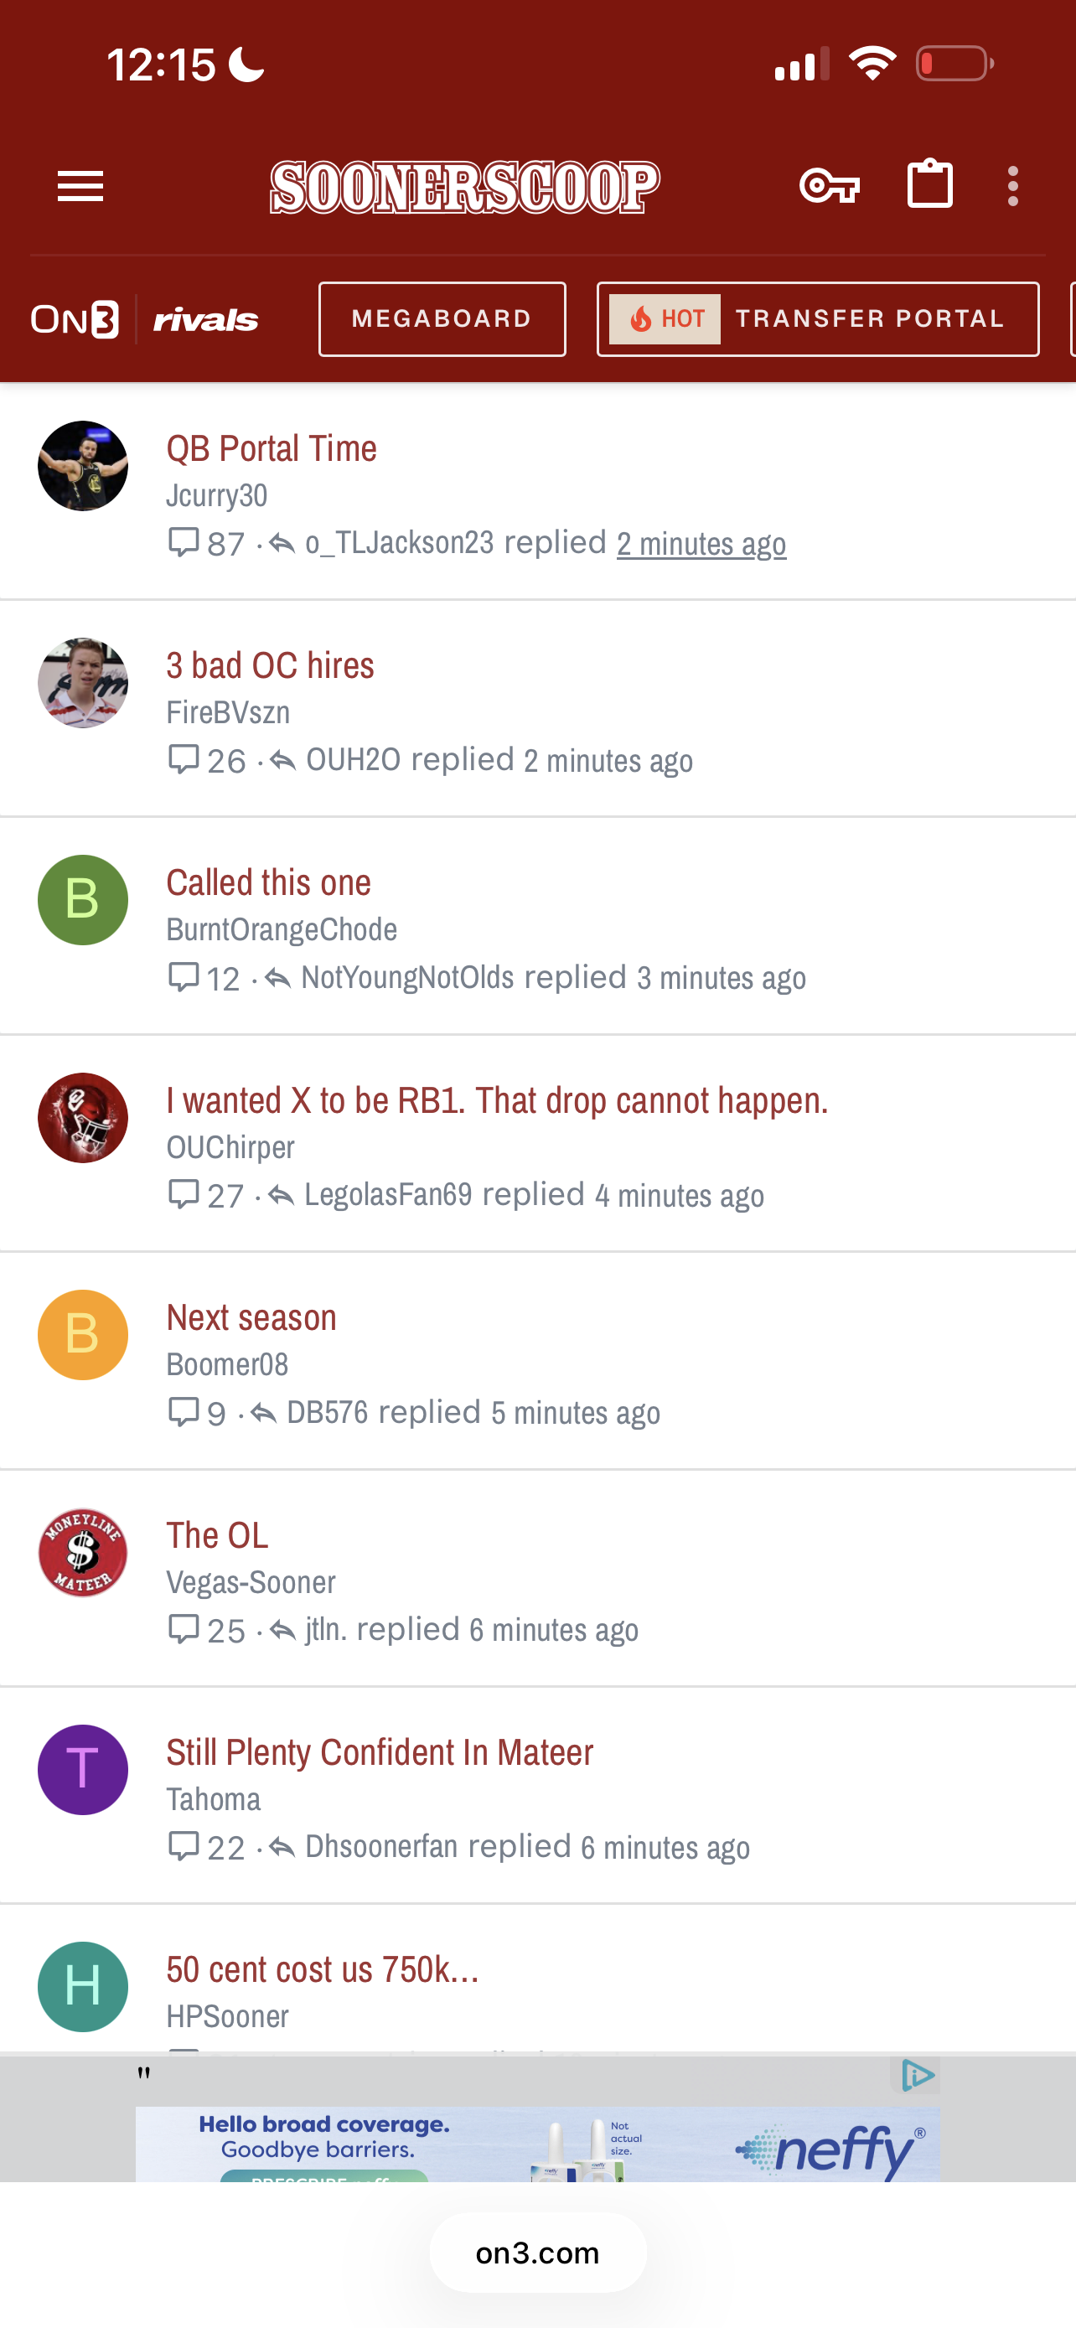This screenshot has width=1076, height=2328.
Task: Tap the Rivals logo
Action: click(206, 320)
